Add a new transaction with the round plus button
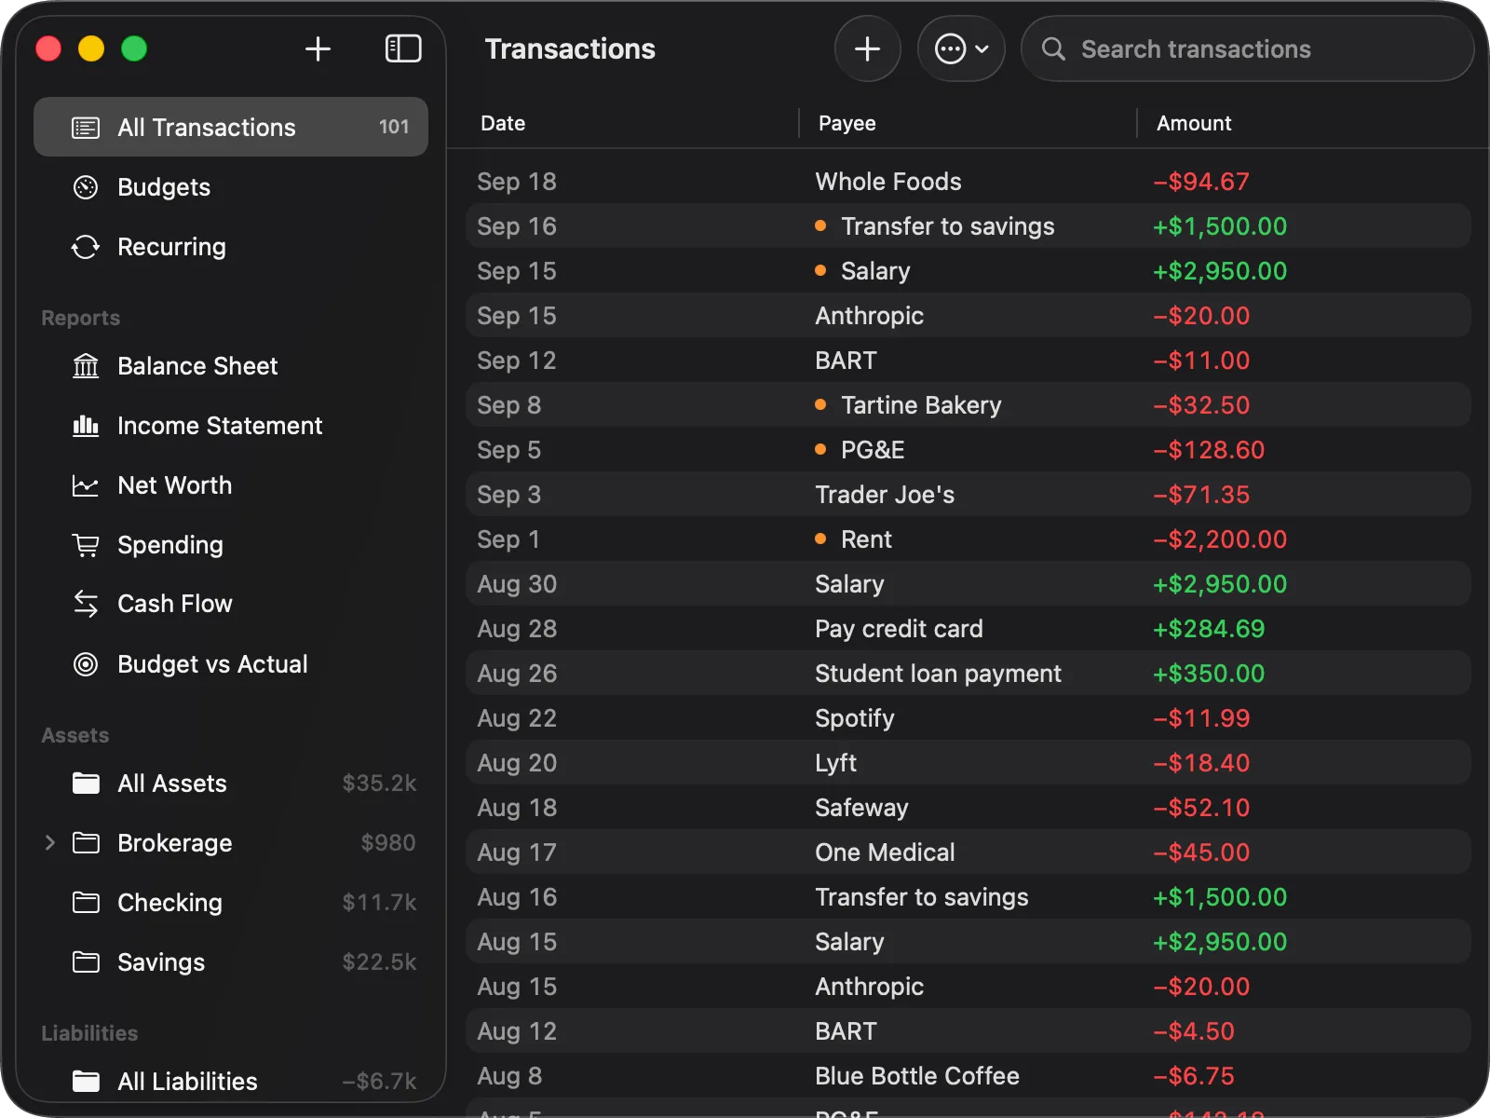Screen dimensions: 1490x1118 (x=867, y=48)
